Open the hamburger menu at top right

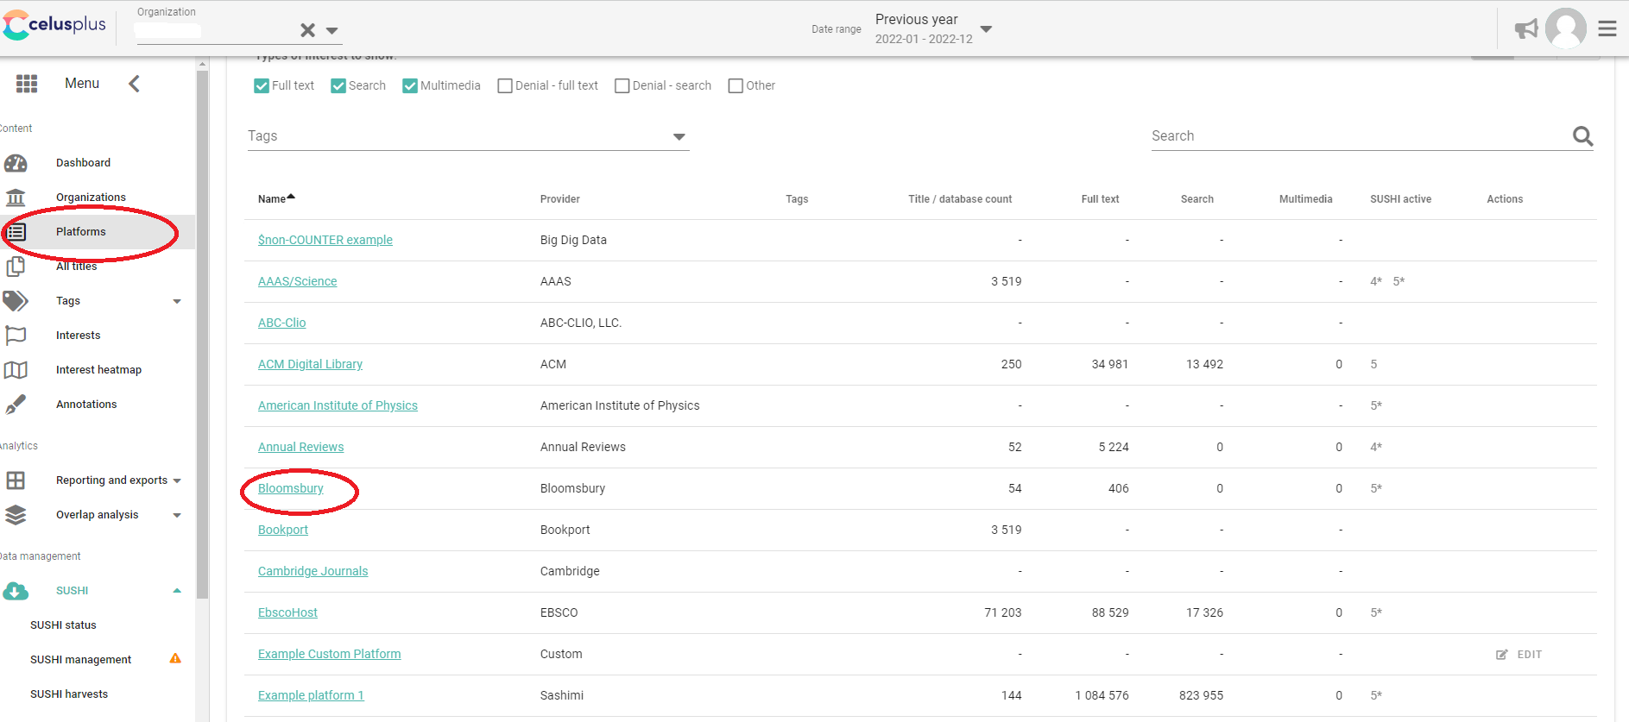(x=1607, y=28)
